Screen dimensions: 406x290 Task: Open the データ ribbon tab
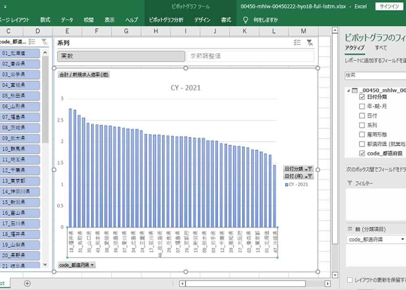(67, 20)
